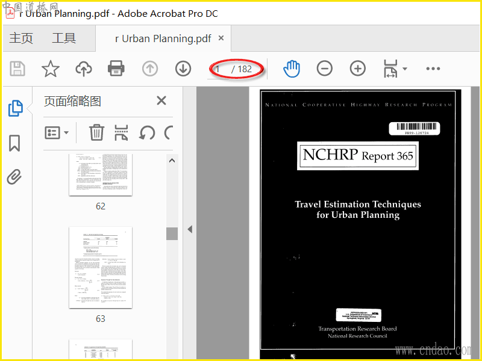Open the page thumbnails sidebar icon
This screenshot has height=361, width=482.
[x=15, y=108]
